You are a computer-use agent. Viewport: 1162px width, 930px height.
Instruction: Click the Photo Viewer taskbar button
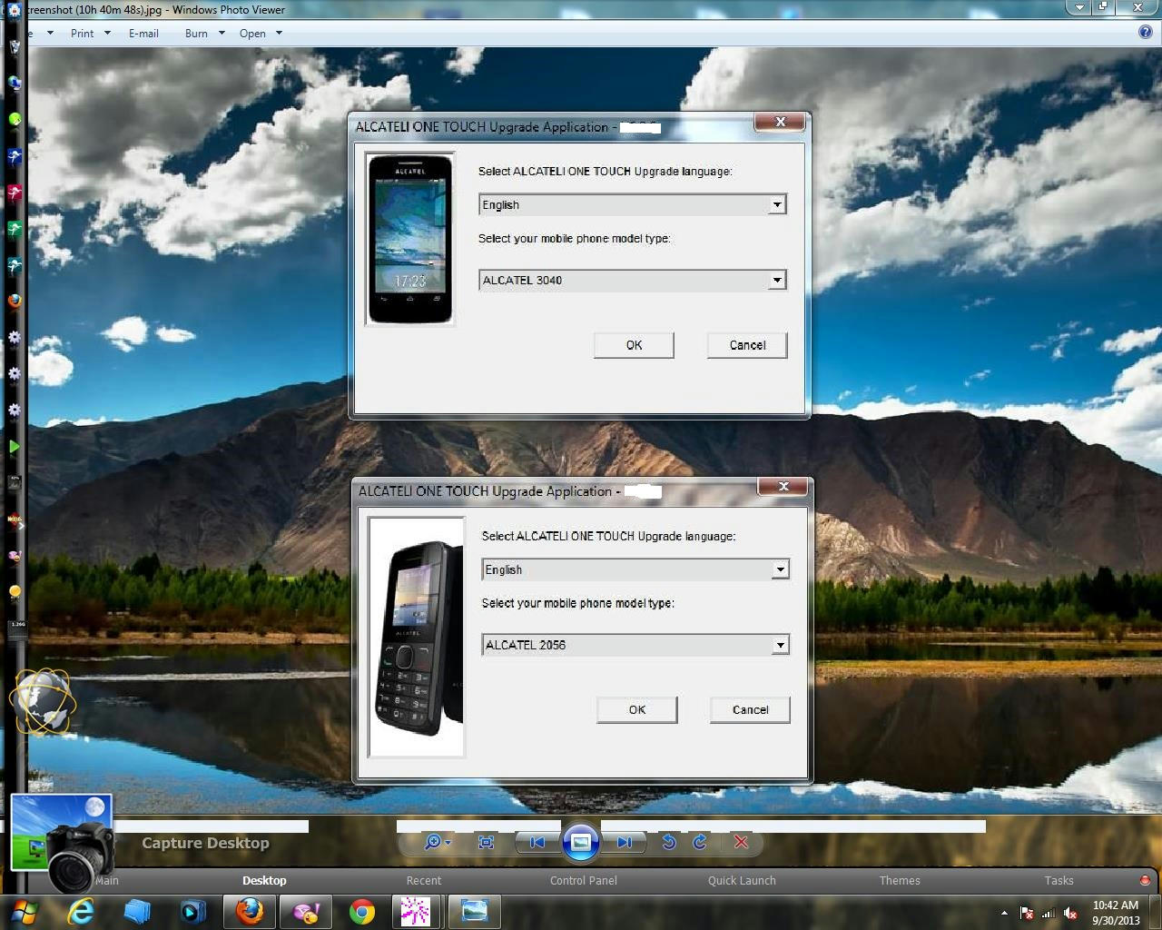pos(474,911)
